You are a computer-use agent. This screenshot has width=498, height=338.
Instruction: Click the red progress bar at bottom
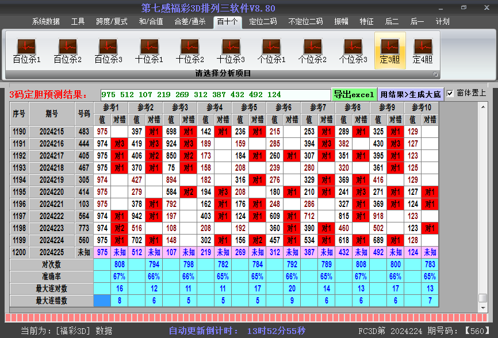[x=247, y=318]
